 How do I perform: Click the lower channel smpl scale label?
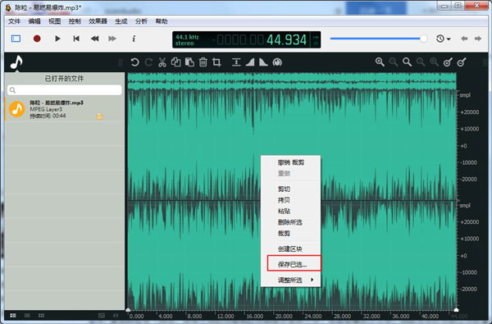465,205
